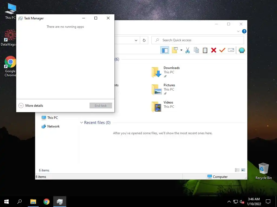Select This PC desktop icon

pyautogui.click(x=10, y=11)
